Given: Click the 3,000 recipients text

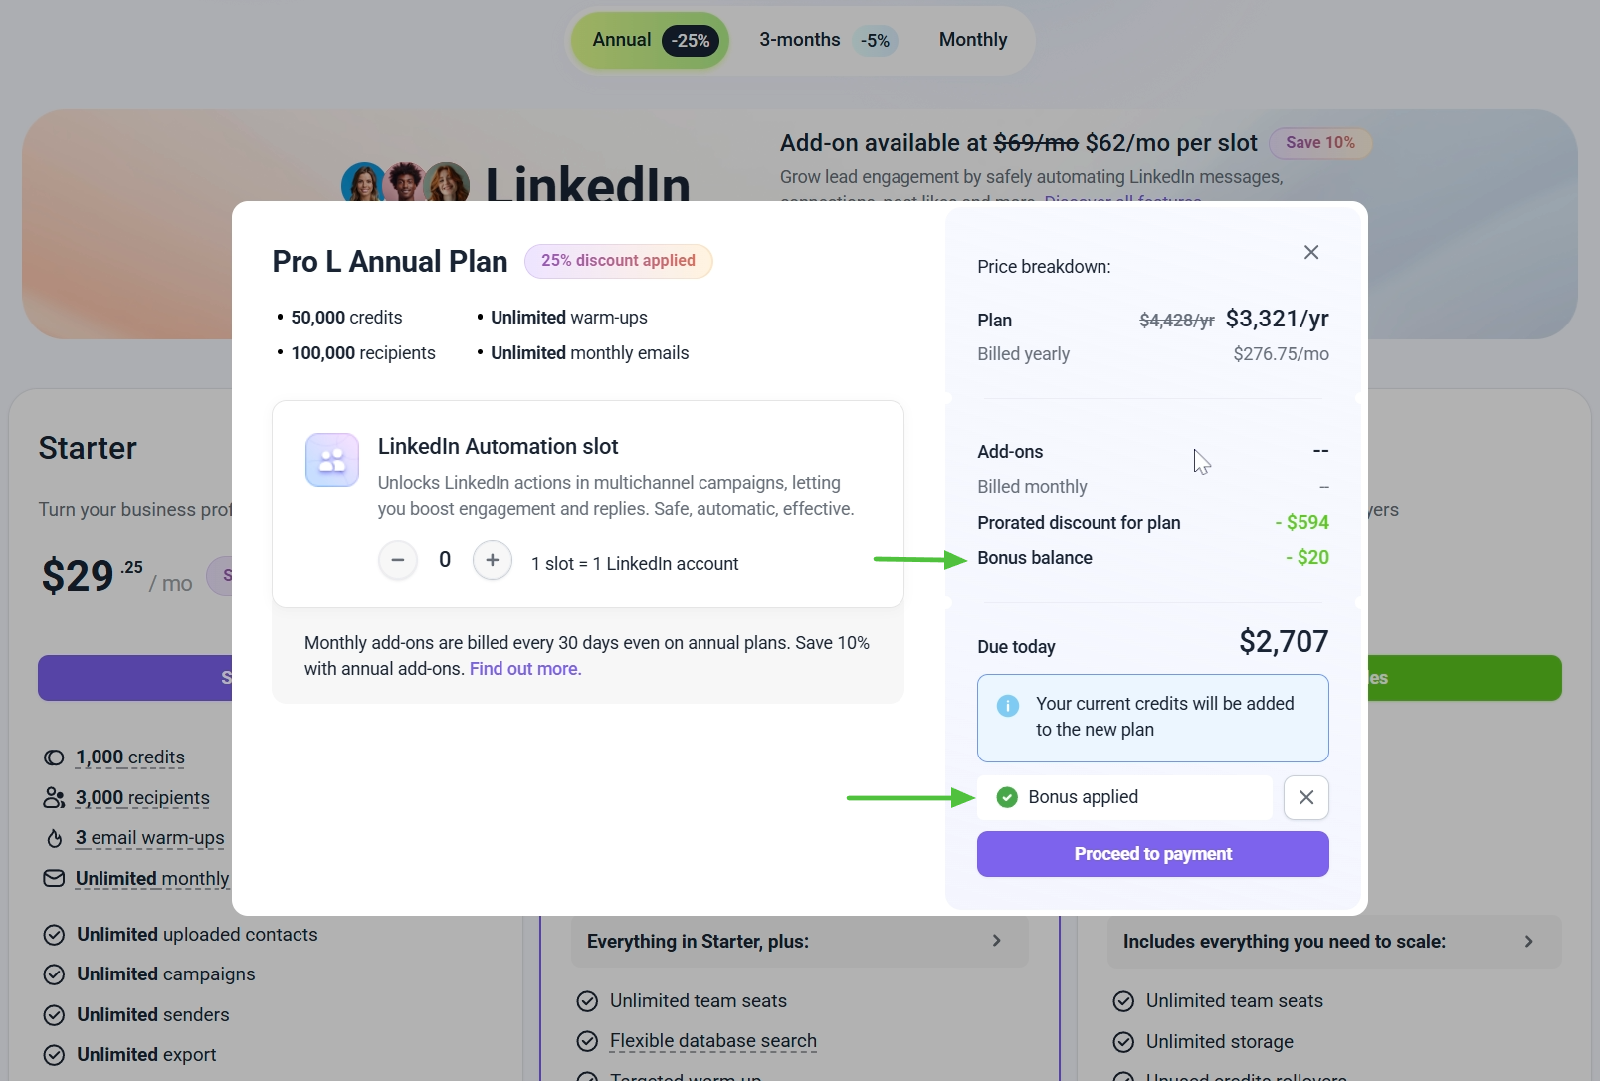Looking at the screenshot, I should [142, 798].
